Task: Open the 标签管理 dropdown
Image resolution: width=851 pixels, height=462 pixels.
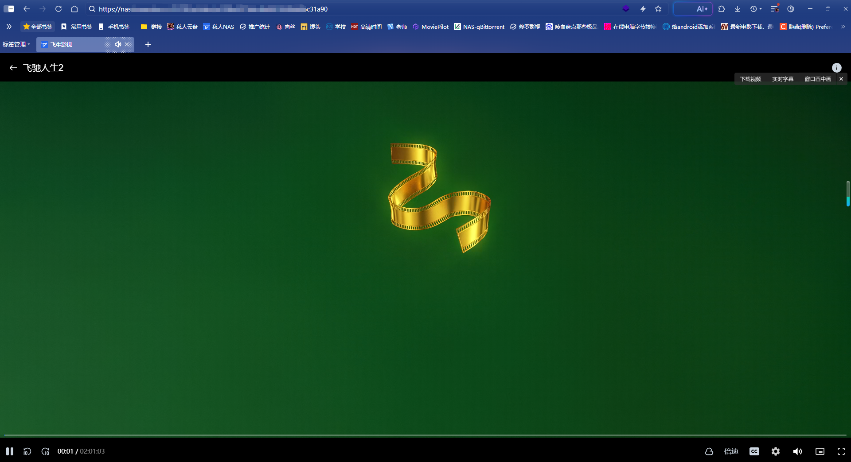Action: click(x=16, y=44)
